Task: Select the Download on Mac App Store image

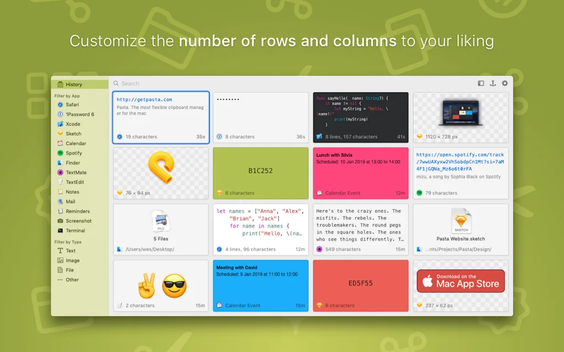Action: [460, 281]
